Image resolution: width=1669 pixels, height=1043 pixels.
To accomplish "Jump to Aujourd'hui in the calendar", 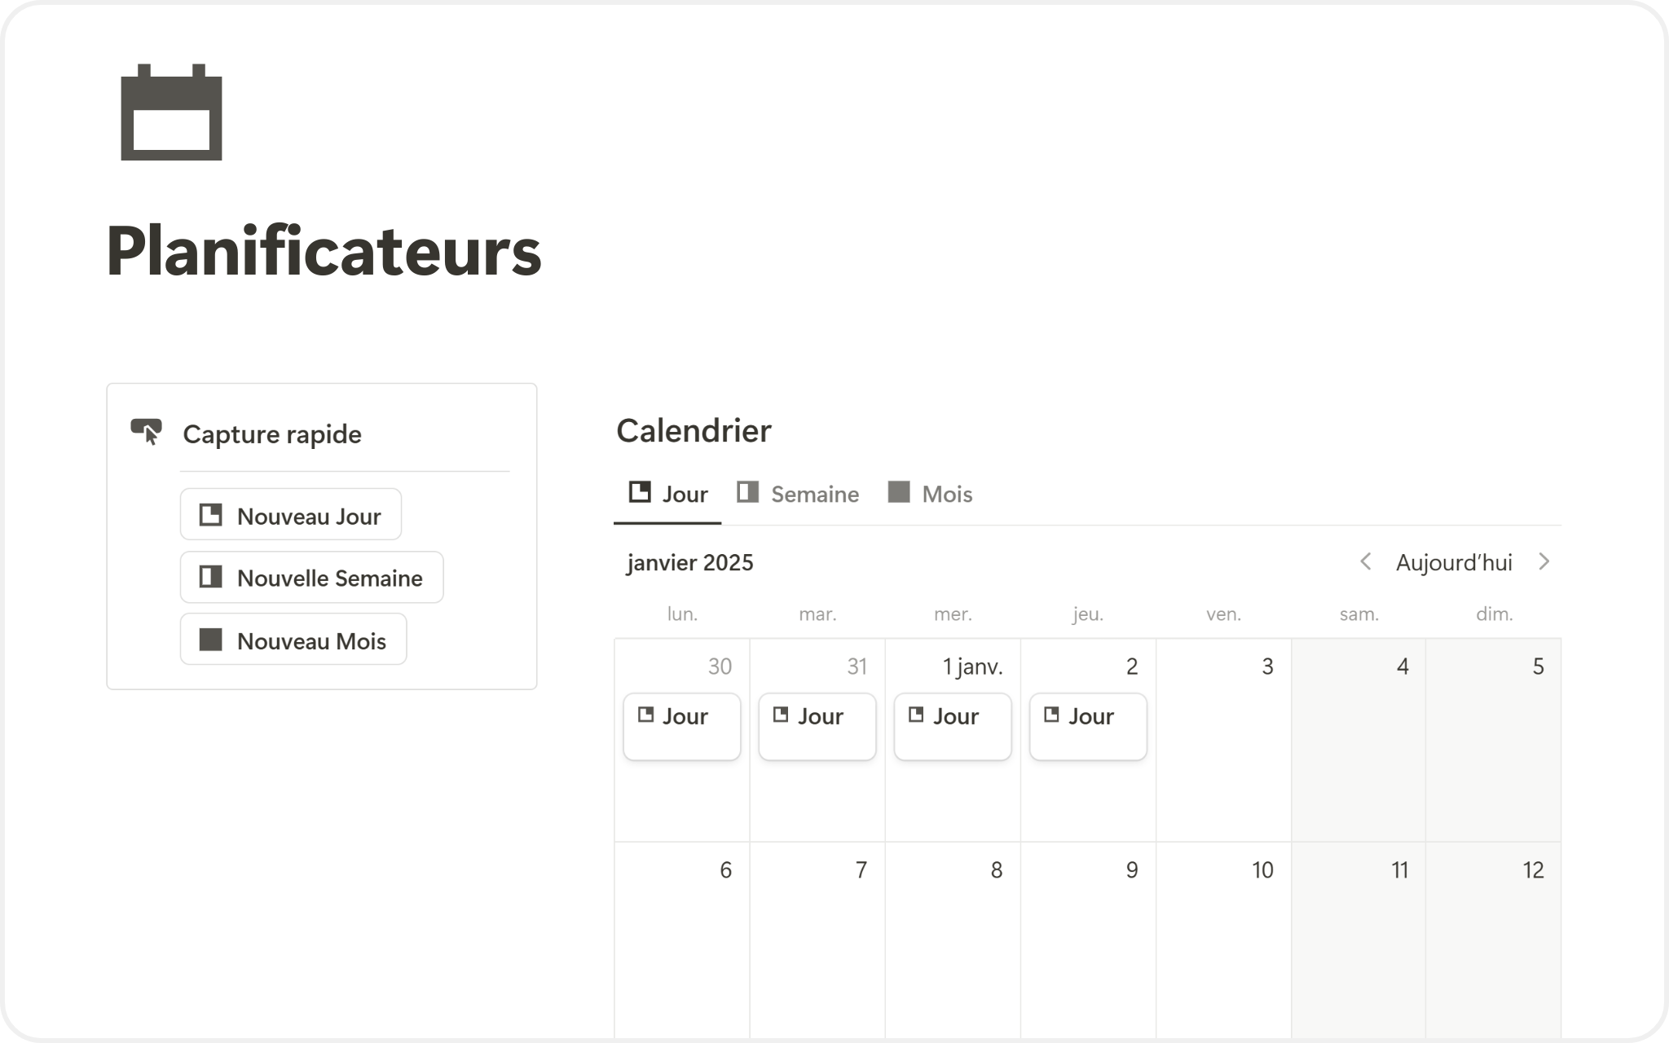I will pyautogui.click(x=1454, y=562).
